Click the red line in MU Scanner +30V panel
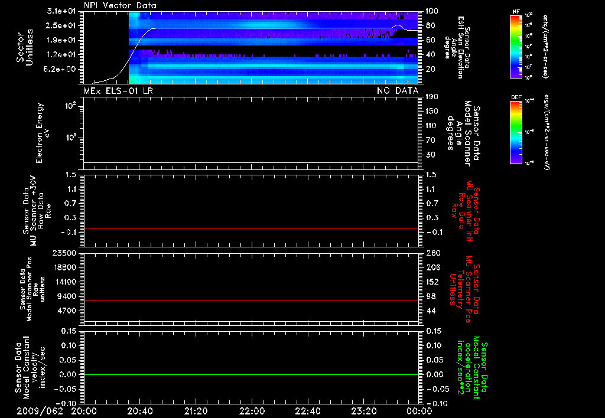605x418 pixels. click(251, 228)
